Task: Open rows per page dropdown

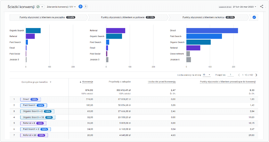Action: coord(207,75)
